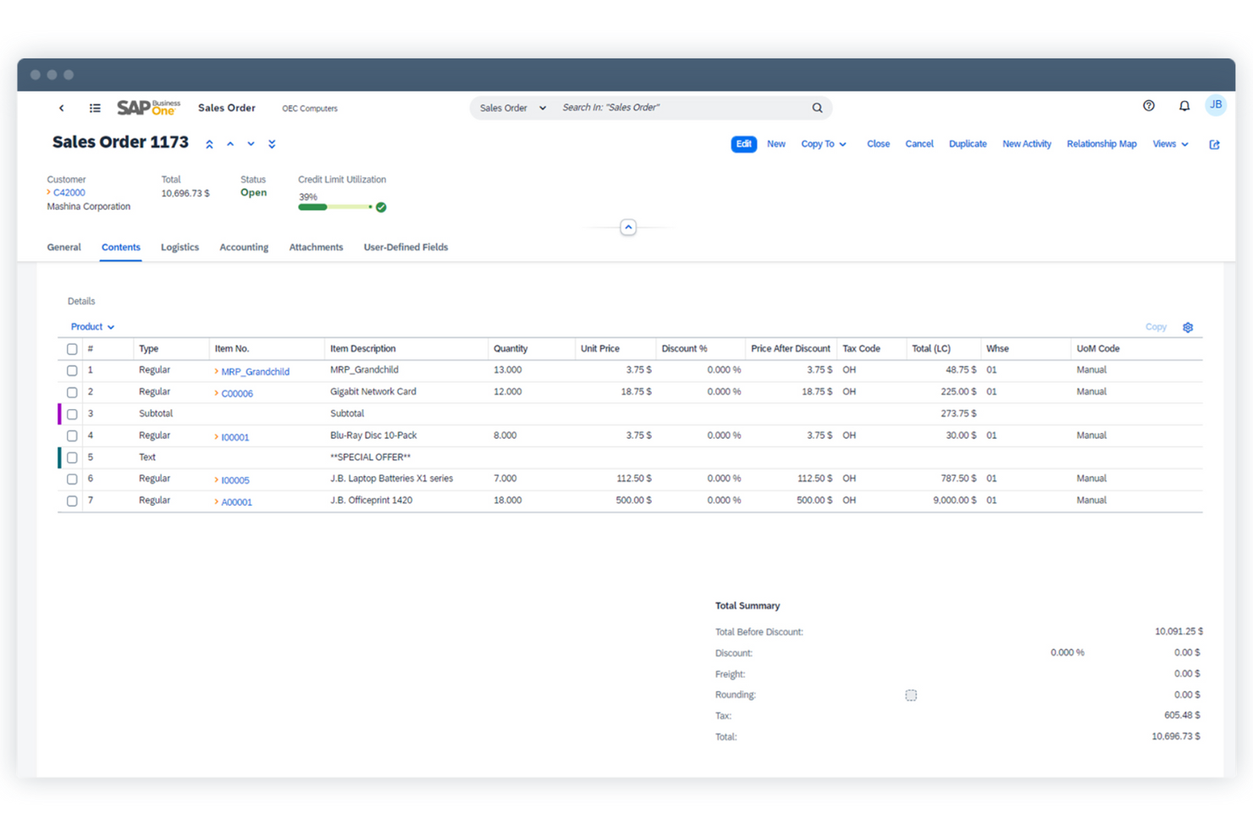
Task: Tick checkbox for row 6 Laptop Batteries
Action: 72,479
